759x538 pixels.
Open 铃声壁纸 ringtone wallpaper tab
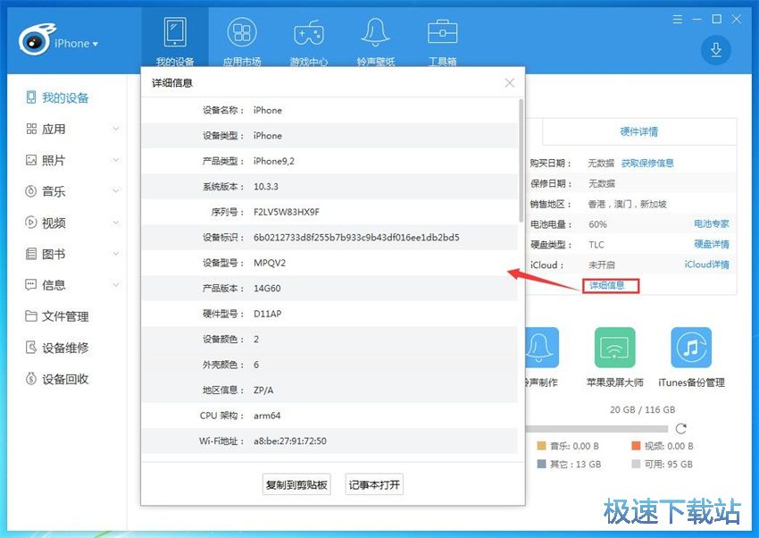click(x=376, y=41)
